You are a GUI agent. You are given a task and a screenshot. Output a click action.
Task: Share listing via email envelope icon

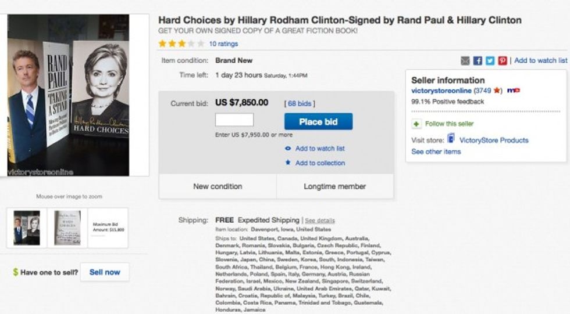pos(465,60)
